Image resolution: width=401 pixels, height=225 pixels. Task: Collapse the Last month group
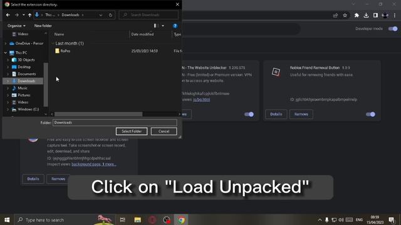pyautogui.click(x=53, y=43)
